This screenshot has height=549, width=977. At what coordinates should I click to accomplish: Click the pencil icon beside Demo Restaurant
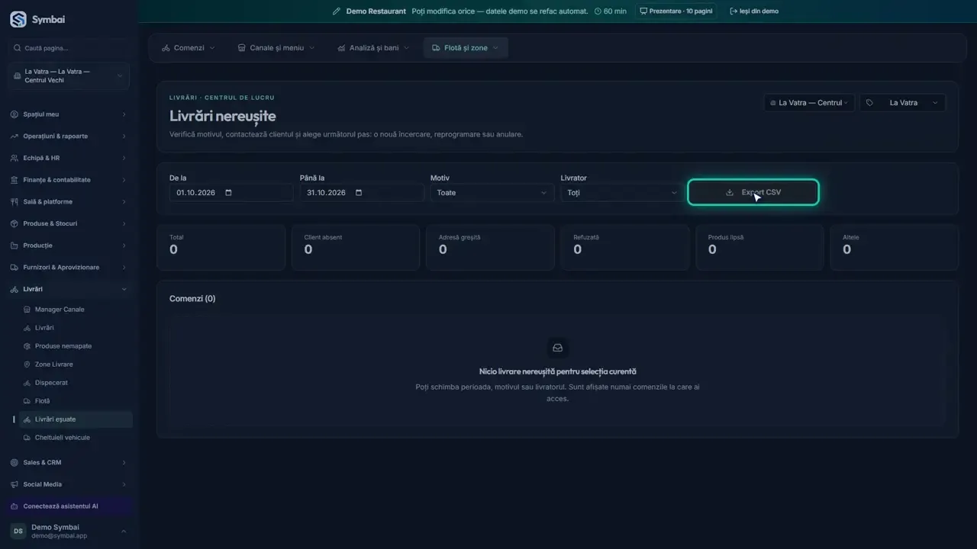(337, 11)
